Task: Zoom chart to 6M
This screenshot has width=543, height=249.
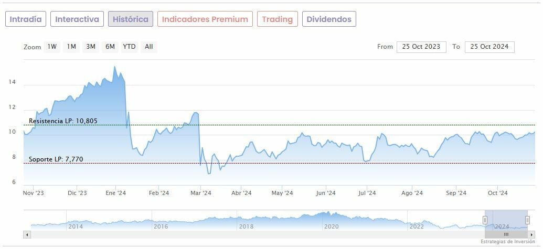Action: 110,47
